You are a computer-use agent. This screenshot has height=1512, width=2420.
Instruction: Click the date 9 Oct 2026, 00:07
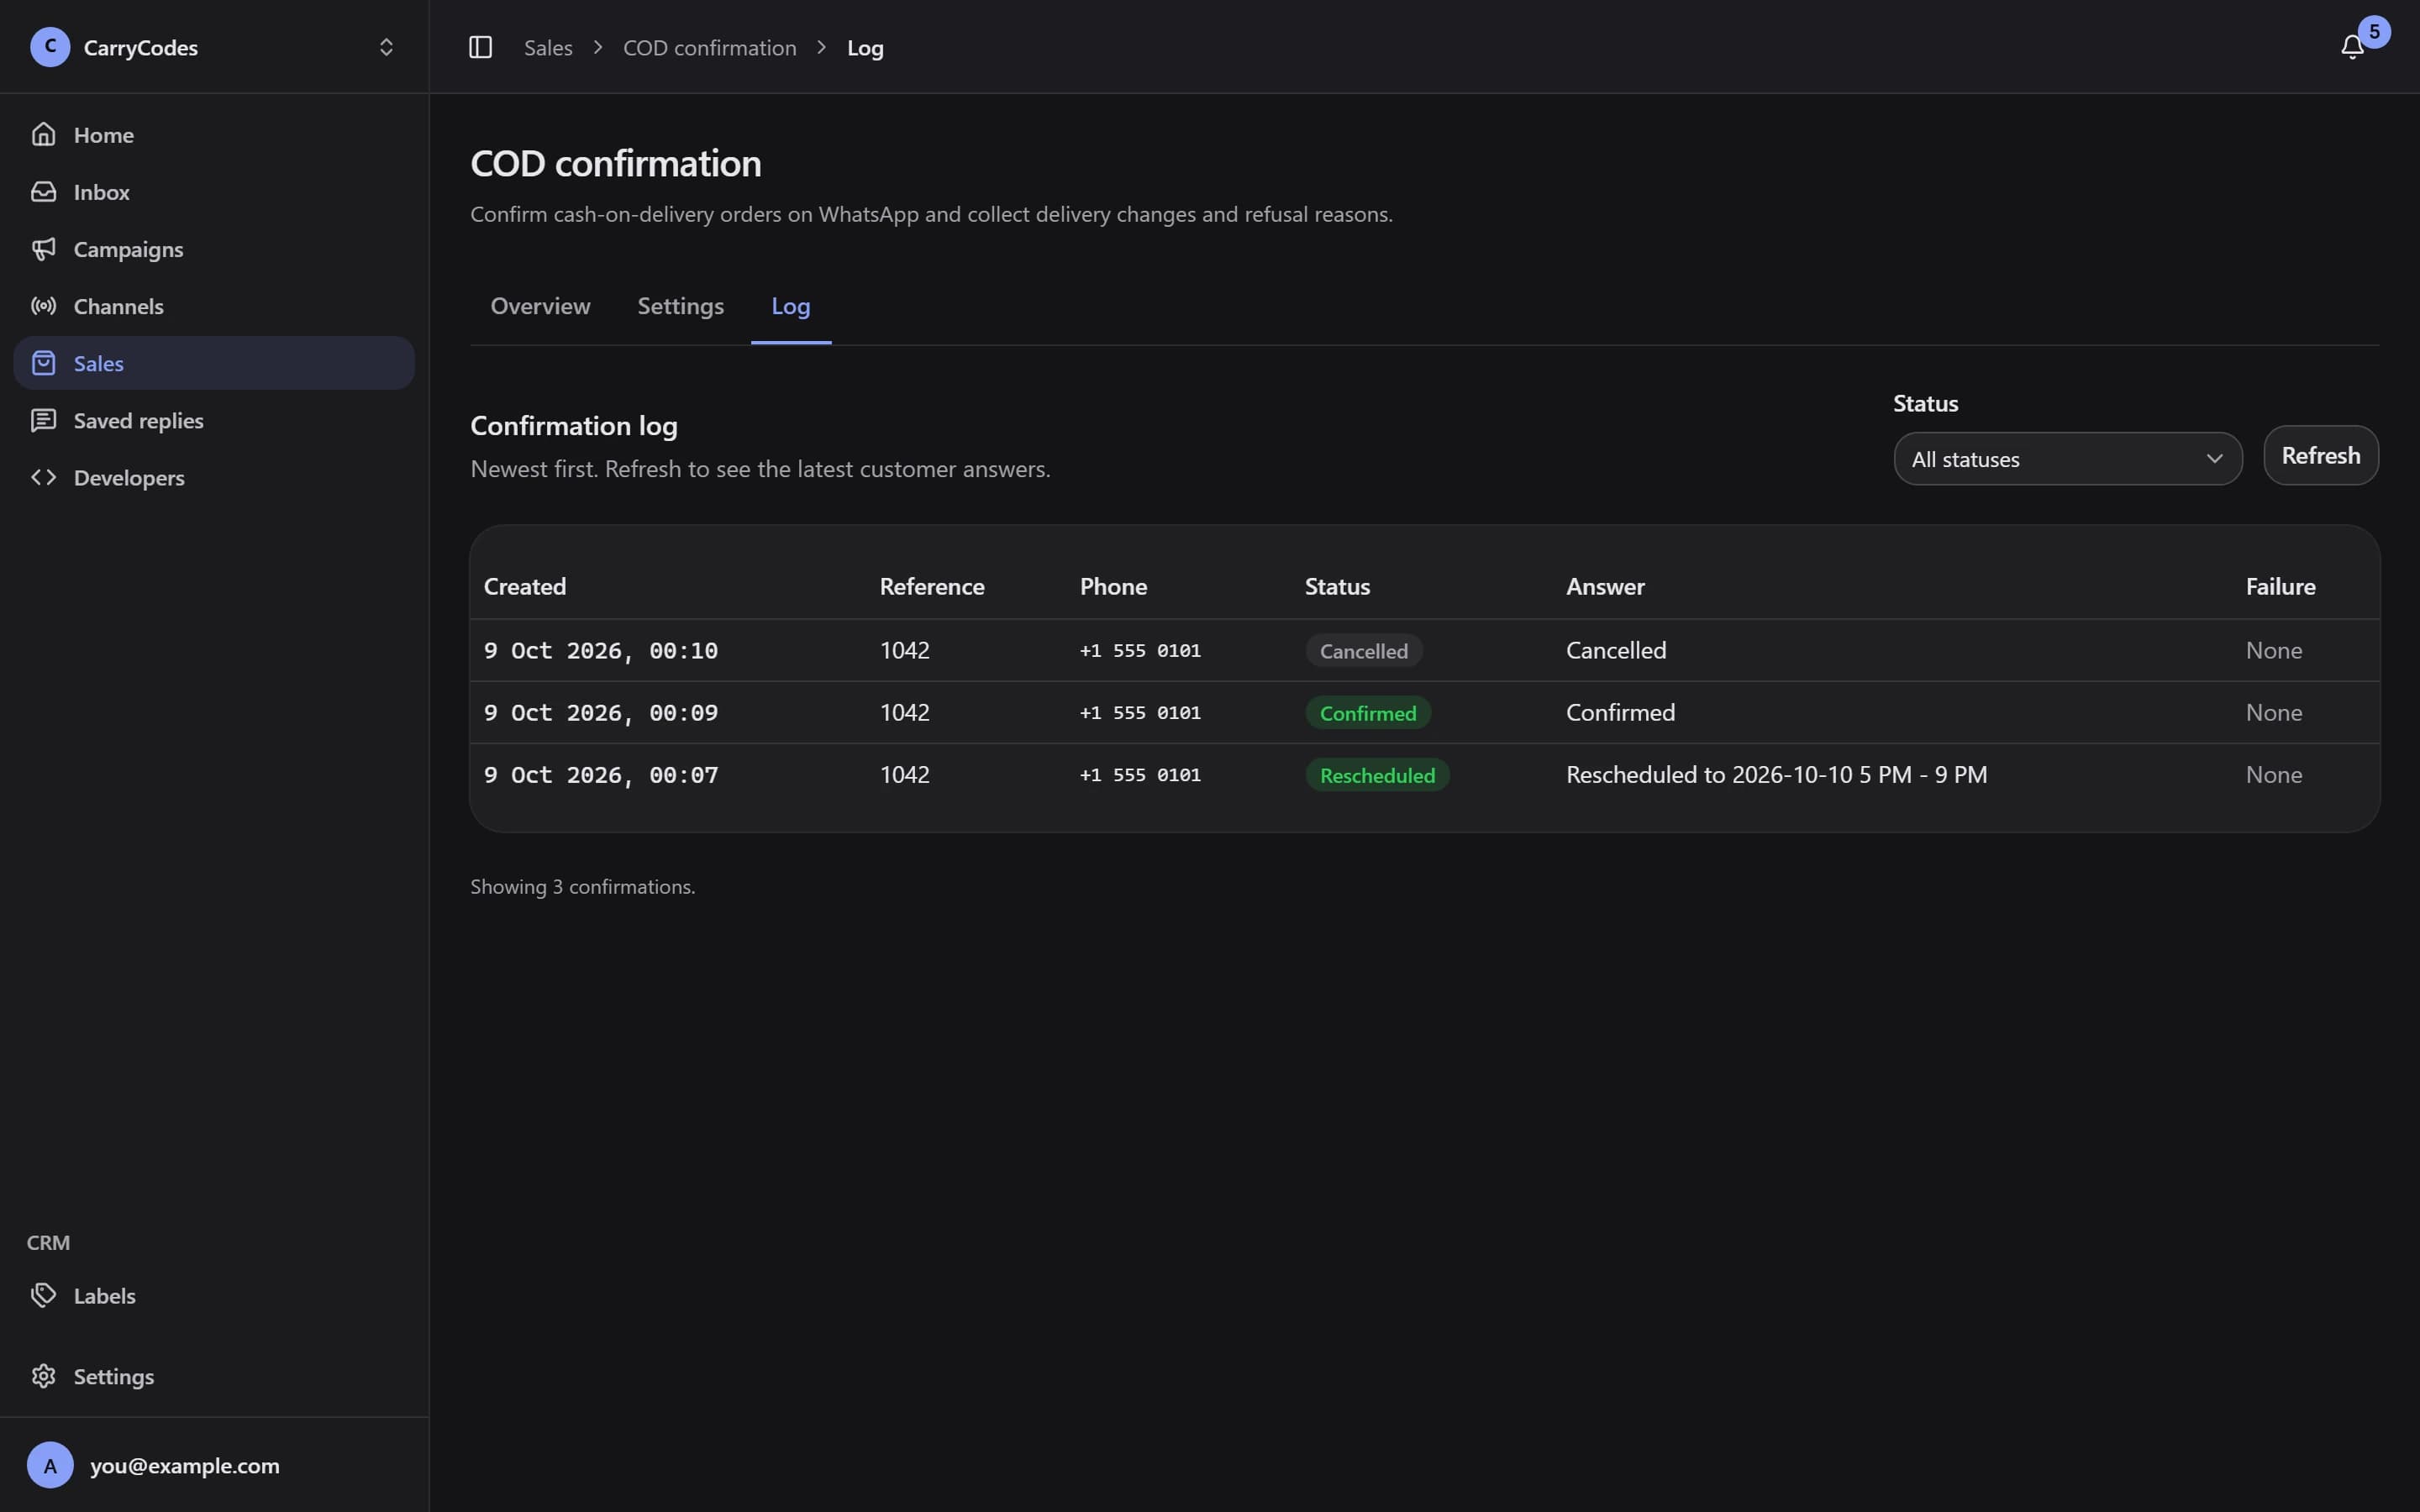pyautogui.click(x=600, y=775)
